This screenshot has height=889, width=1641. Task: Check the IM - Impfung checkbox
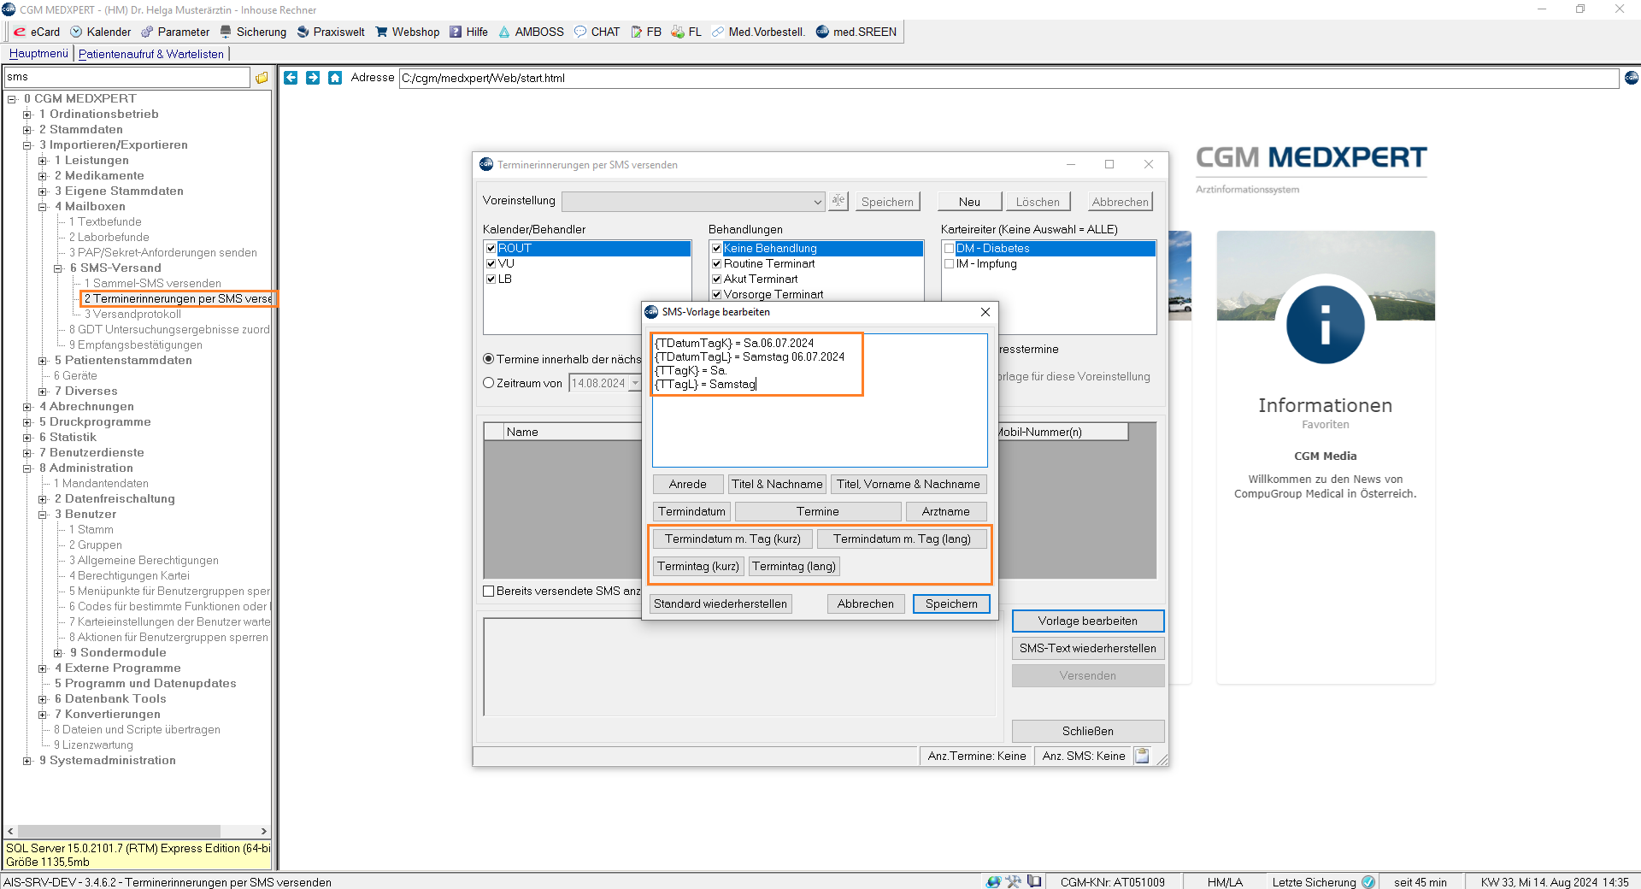pyautogui.click(x=949, y=264)
